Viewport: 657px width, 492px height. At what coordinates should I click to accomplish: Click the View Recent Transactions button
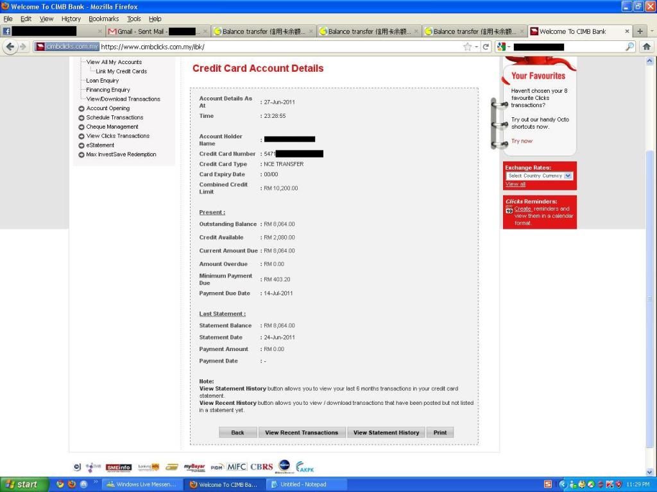point(302,432)
